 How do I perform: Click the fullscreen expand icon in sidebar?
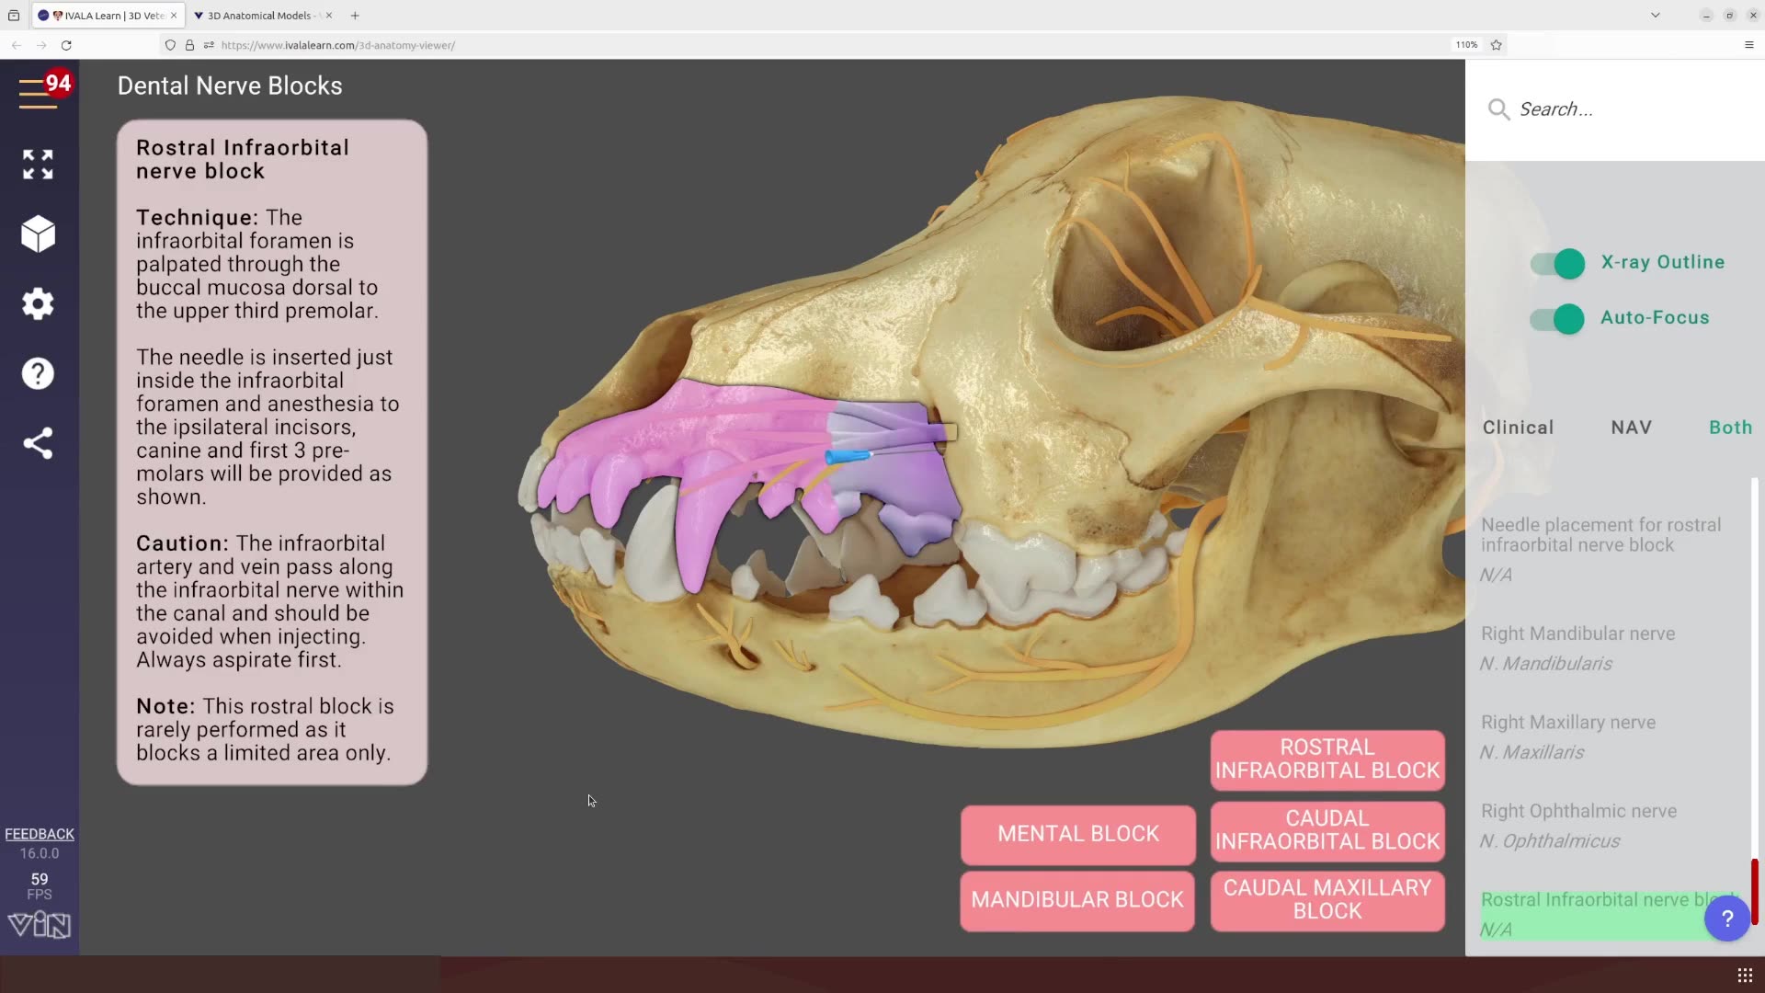coord(38,164)
